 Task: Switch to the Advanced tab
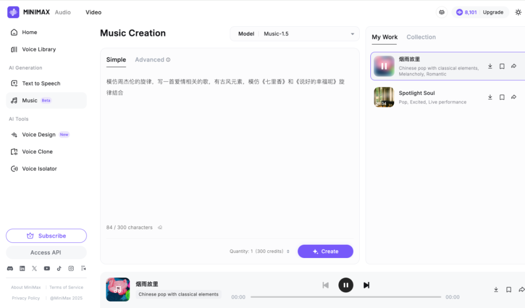click(x=149, y=60)
